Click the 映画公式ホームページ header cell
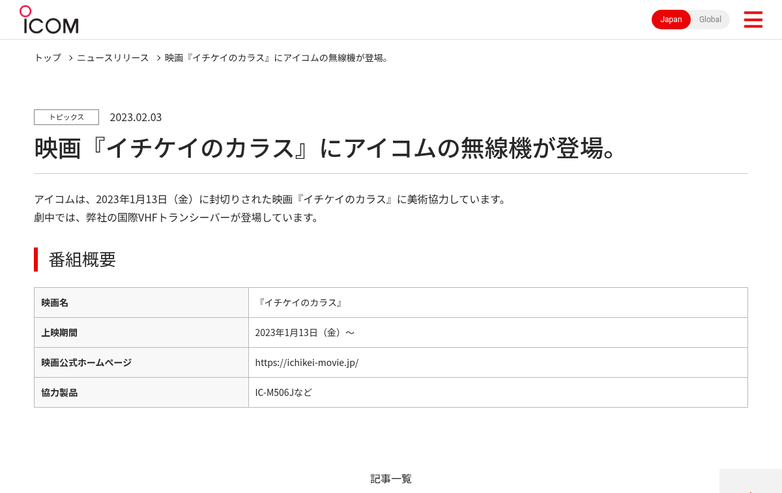 [141, 363]
